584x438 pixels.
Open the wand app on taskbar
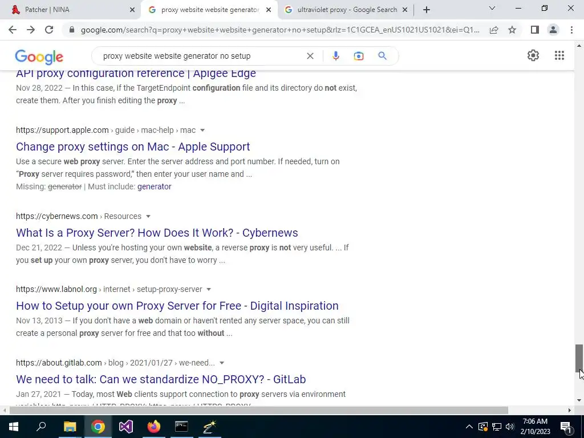click(x=209, y=427)
